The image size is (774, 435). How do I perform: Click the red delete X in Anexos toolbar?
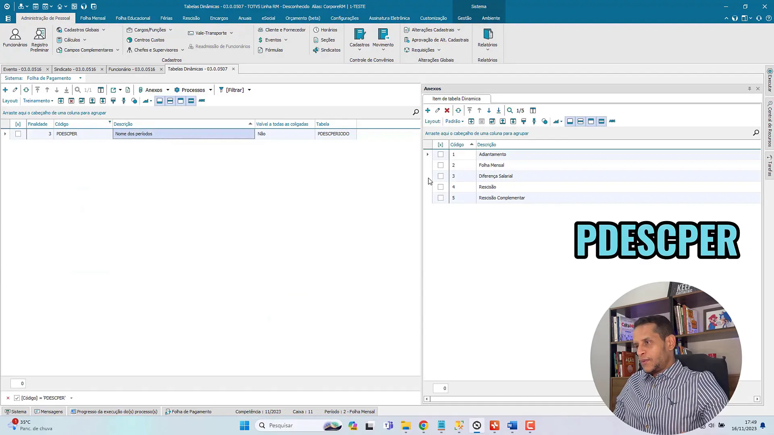coord(447,110)
